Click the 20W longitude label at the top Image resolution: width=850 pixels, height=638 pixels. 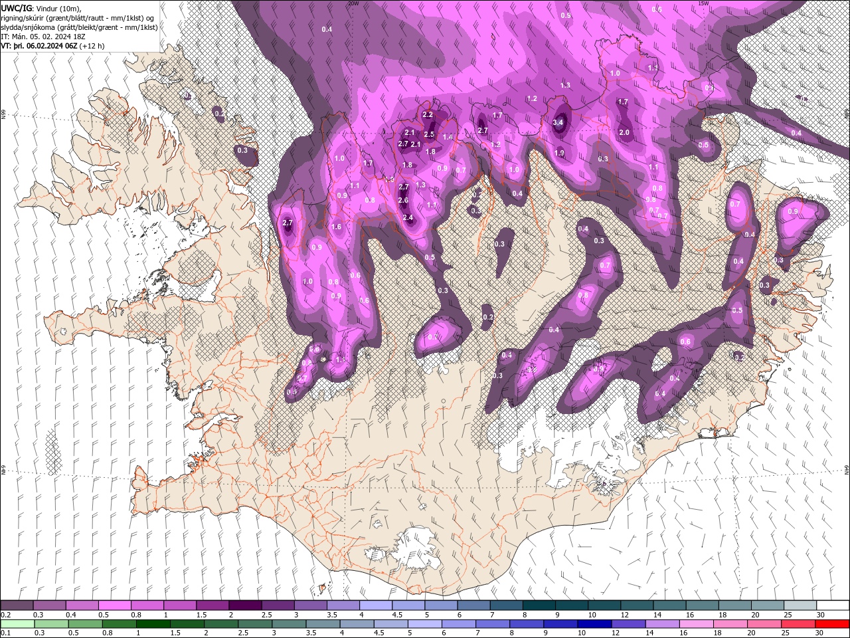pos(353,3)
